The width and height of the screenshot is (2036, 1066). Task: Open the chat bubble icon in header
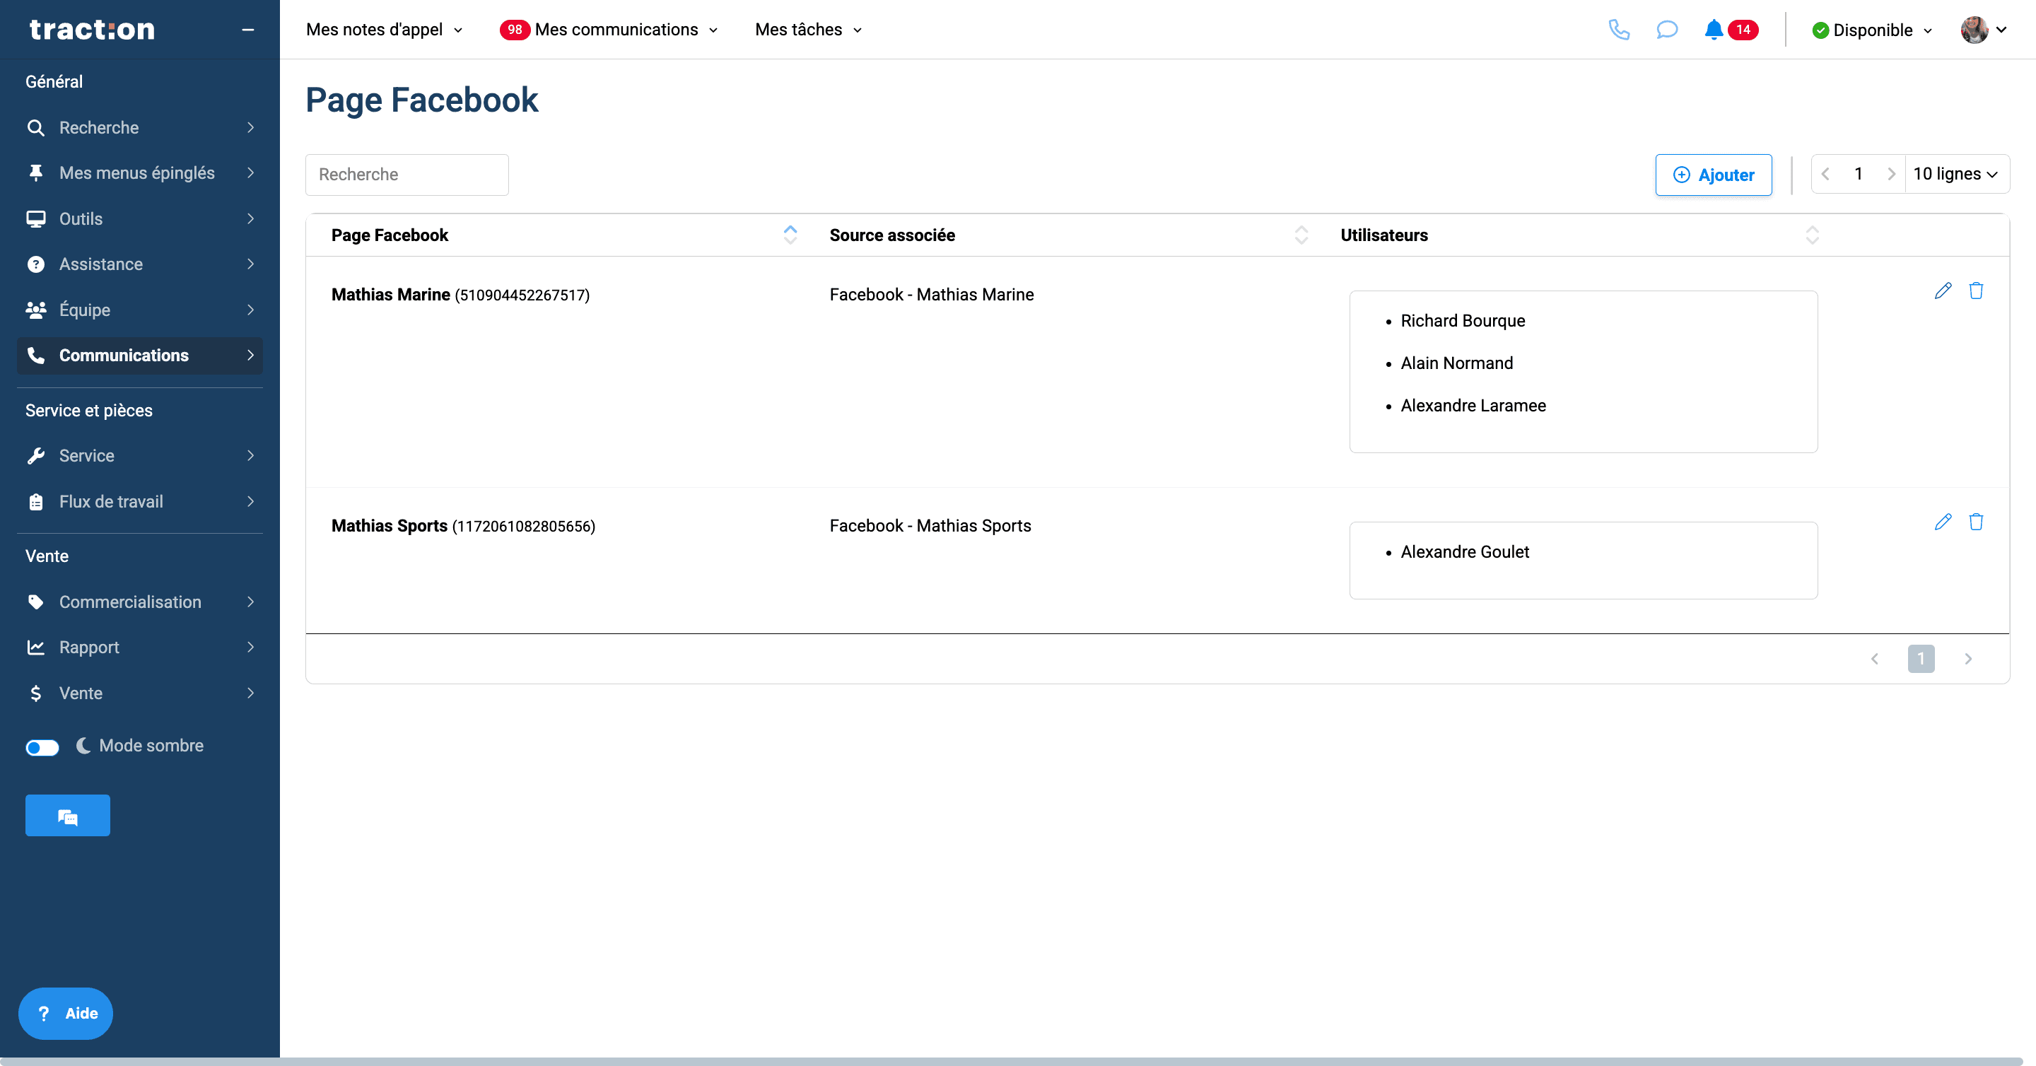1666,30
